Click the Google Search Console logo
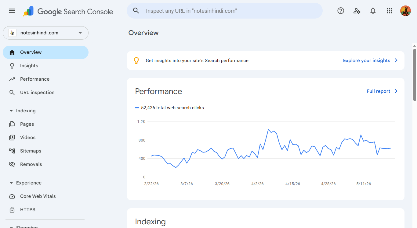This screenshot has height=228, width=417. click(x=68, y=12)
